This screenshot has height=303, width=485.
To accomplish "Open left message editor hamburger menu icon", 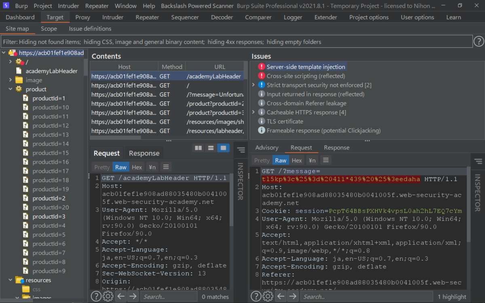I will pos(166,167).
